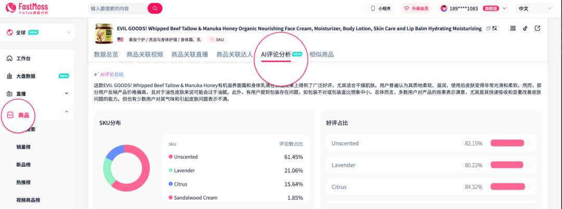
Task: Click the Sandalwood Cream SKU row
Action: pyautogui.click(x=236, y=198)
